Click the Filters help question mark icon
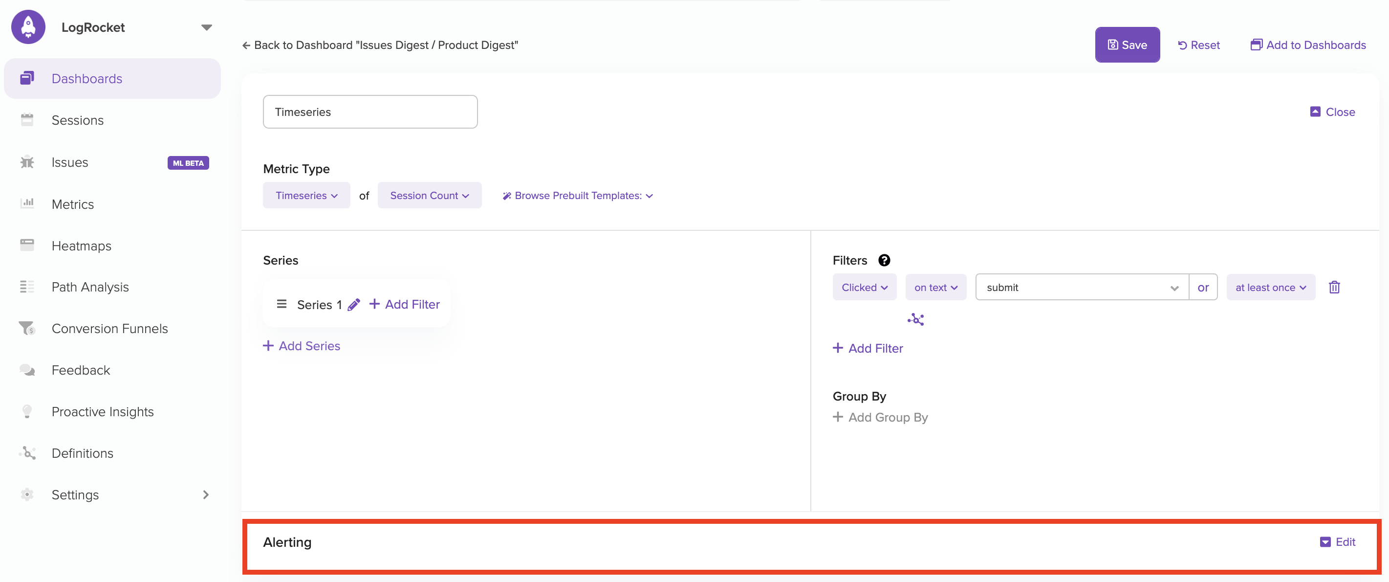The height and width of the screenshot is (582, 1389). pos(884,261)
